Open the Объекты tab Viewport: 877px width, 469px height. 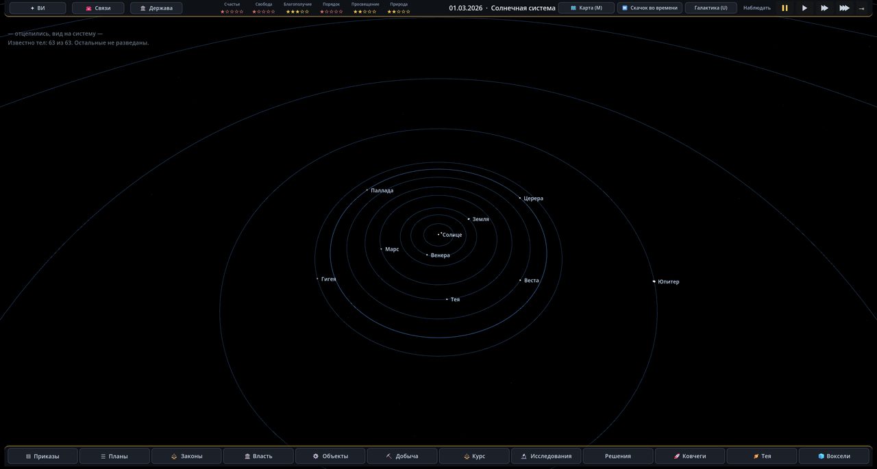coord(330,456)
